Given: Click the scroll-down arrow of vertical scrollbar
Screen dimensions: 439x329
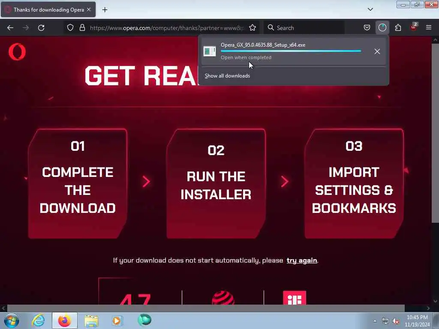Looking at the screenshot, I should click(x=435, y=301).
